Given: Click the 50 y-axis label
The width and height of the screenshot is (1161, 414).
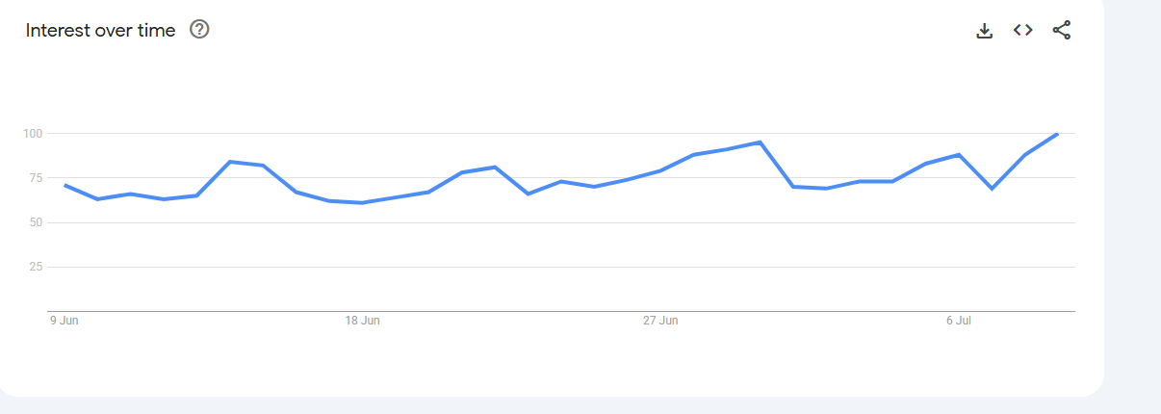Looking at the screenshot, I should coord(36,222).
